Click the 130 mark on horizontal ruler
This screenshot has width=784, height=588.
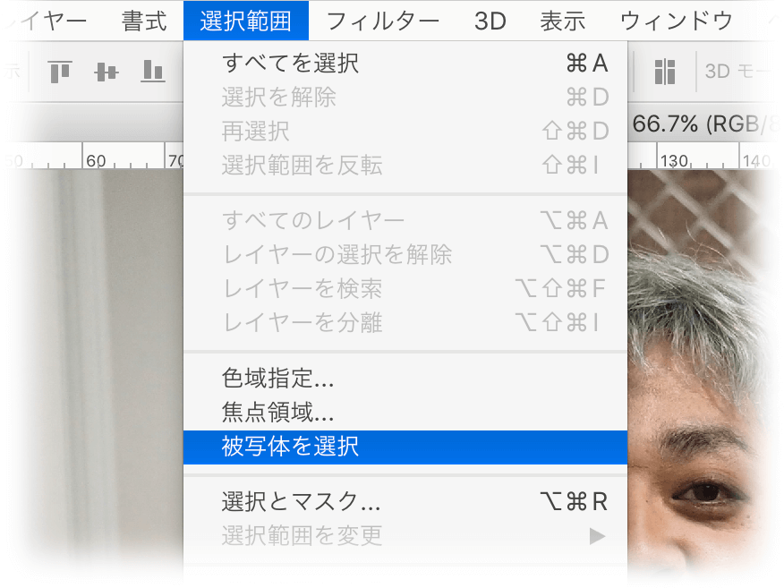click(x=674, y=160)
